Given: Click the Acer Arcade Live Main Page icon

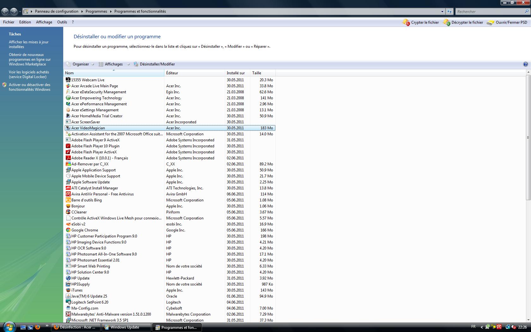Looking at the screenshot, I should coord(68,86).
